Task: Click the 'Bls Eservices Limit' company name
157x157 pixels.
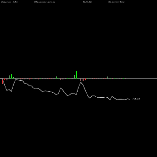Action: tap(116, 2)
